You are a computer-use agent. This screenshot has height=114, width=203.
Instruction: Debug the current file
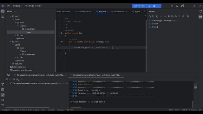tap(154, 6)
